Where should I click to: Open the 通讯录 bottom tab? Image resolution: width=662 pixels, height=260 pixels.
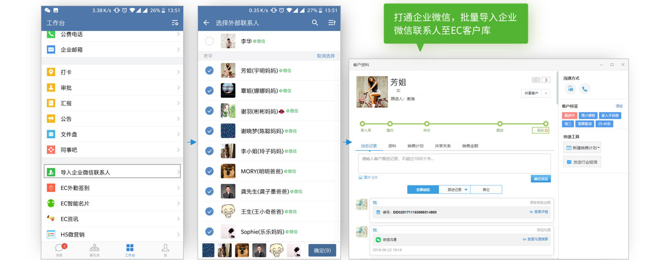[94, 250]
